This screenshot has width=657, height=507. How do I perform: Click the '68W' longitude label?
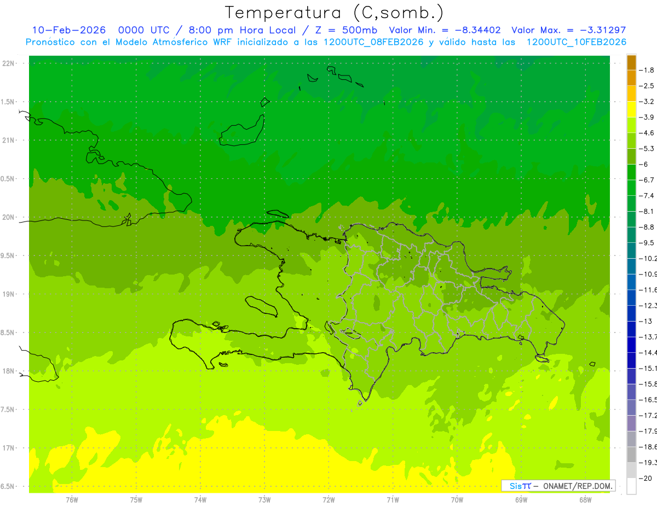585,500
